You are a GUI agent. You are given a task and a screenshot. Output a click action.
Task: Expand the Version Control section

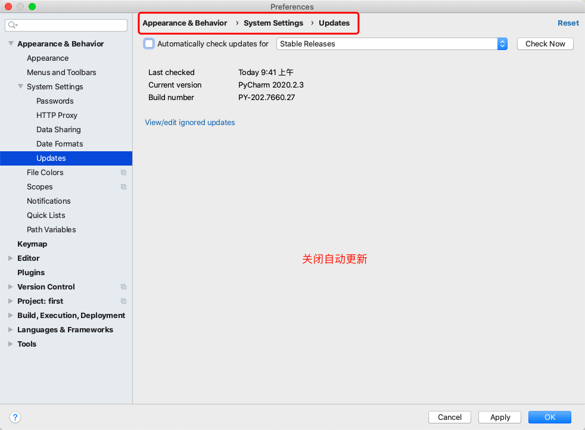(11, 287)
